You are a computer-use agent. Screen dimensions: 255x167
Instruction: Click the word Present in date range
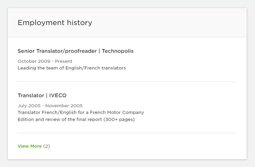click(x=64, y=61)
